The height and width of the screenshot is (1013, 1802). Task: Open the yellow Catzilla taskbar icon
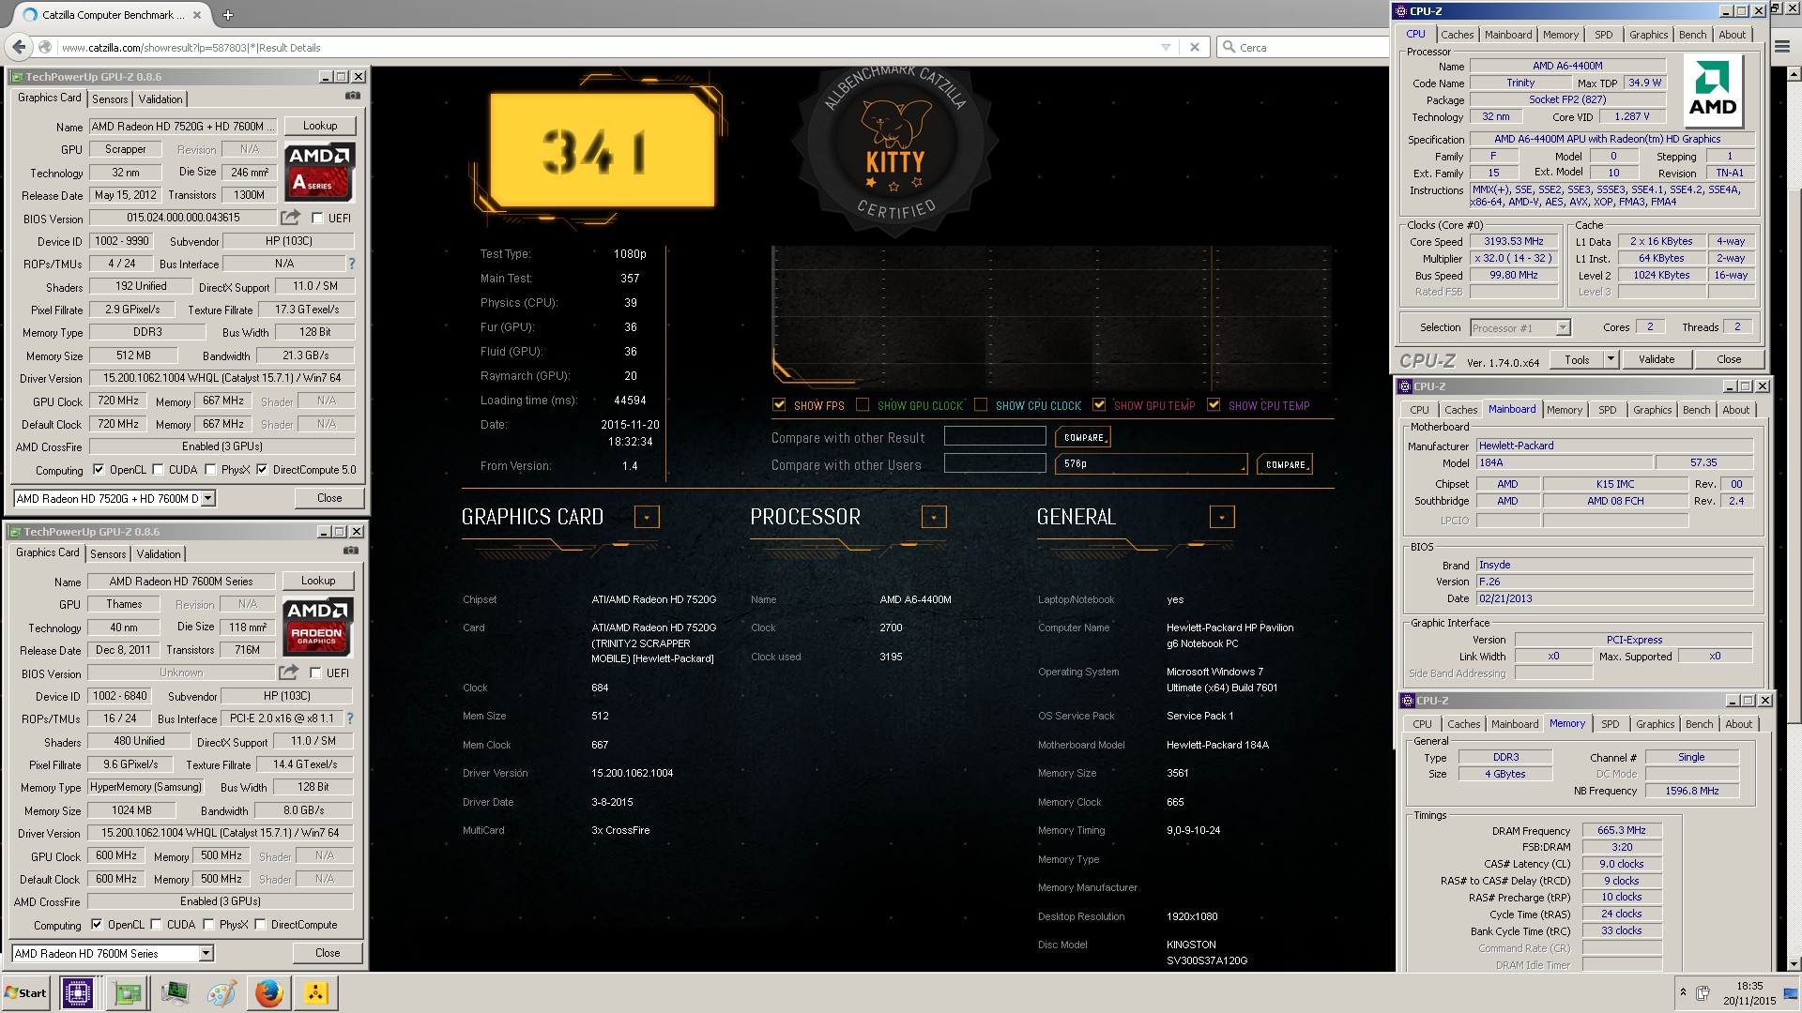(x=316, y=992)
